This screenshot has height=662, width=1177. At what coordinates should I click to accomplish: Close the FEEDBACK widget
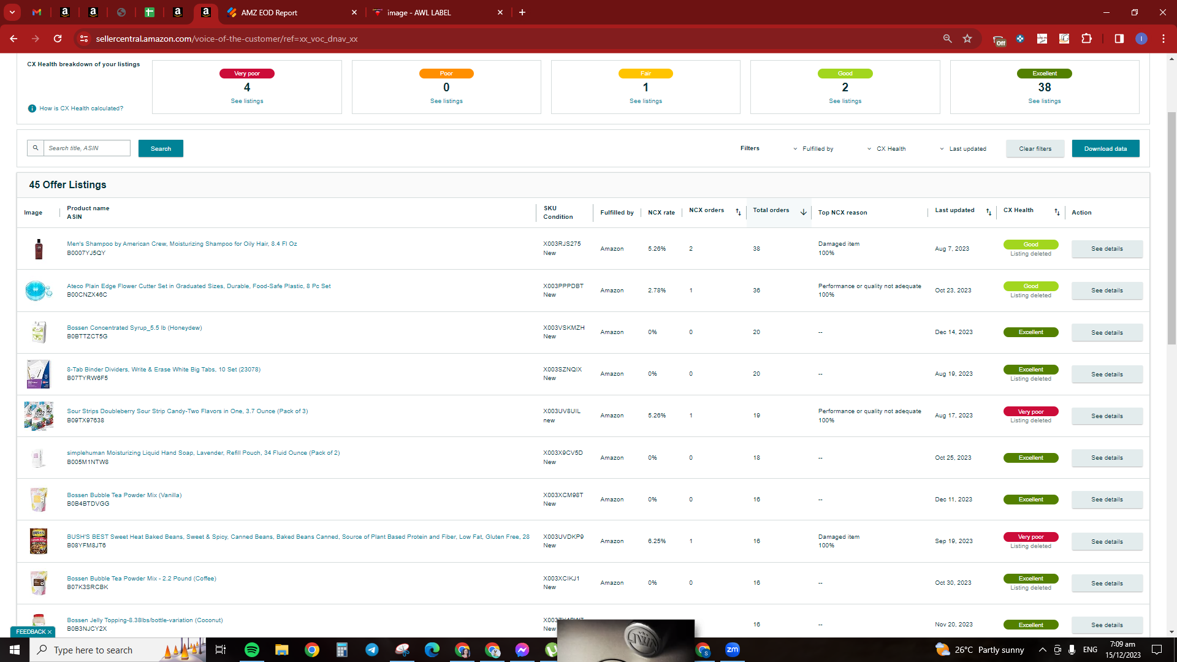pos(50,632)
